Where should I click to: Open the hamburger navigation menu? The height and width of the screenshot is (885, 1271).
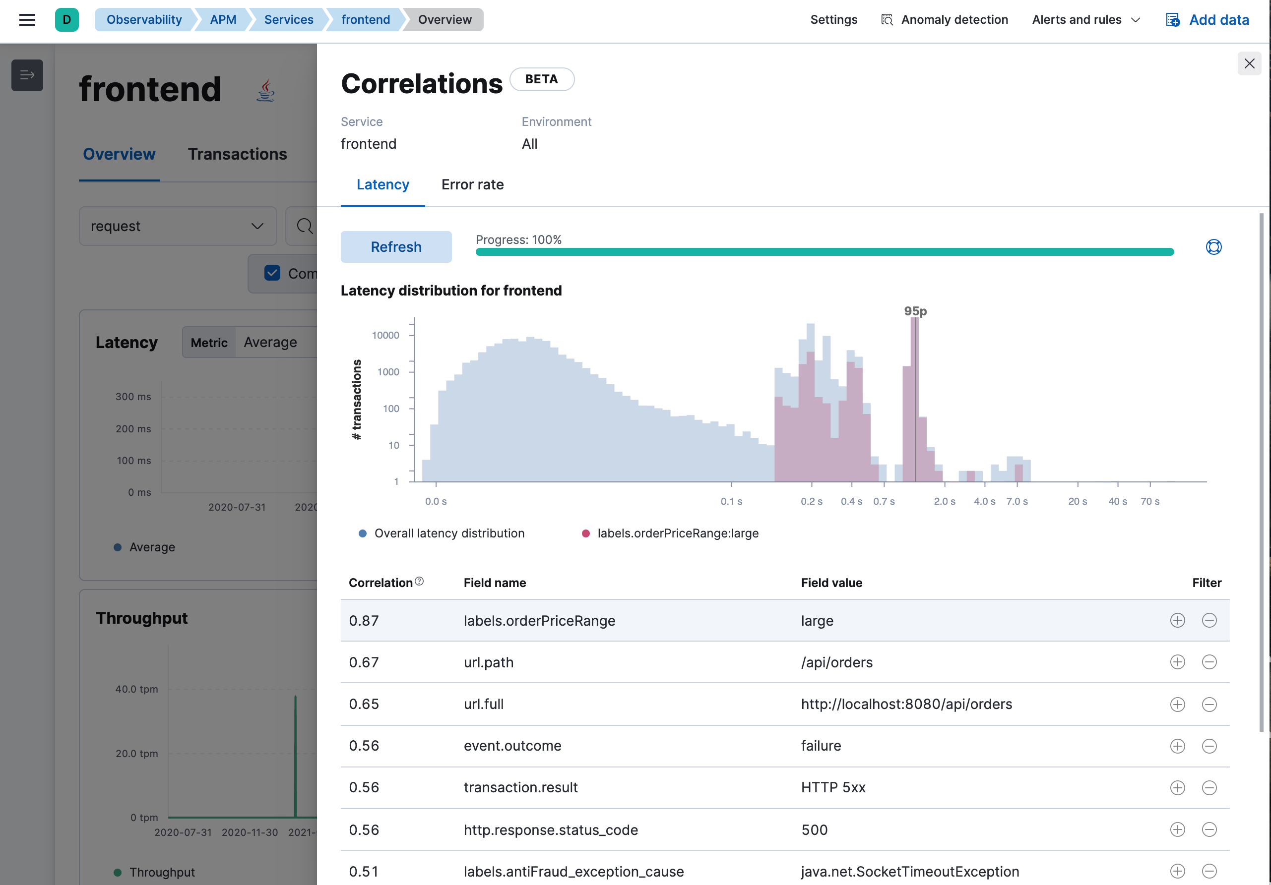point(27,20)
